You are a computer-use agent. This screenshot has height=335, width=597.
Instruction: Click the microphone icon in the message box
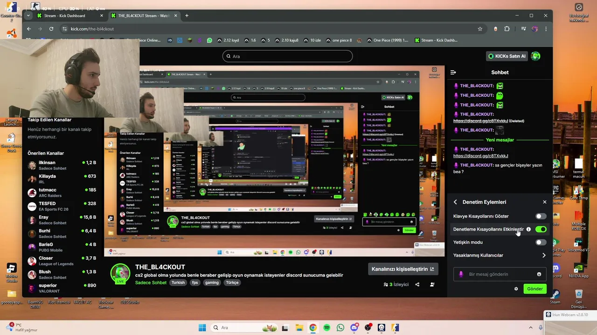pos(461,274)
